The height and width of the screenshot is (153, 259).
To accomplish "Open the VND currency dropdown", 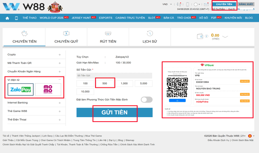I will [x=167, y=4].
